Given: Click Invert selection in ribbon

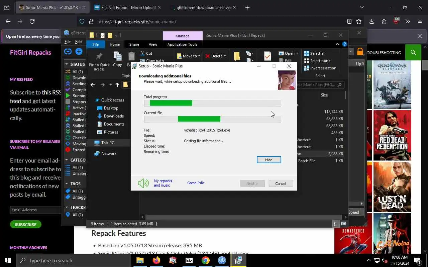Looking at the screenshot, I should click(320, 68).
